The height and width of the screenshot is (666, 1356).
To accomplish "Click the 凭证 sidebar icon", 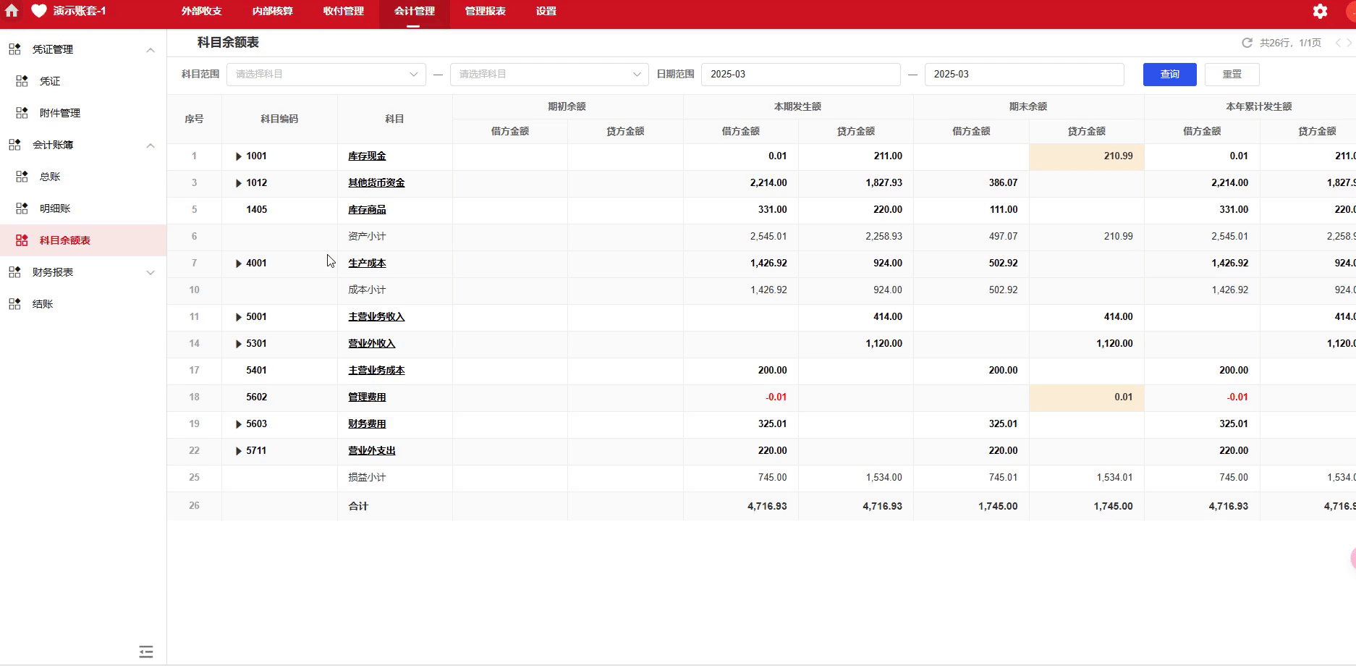I will click(x=22, y=81).
